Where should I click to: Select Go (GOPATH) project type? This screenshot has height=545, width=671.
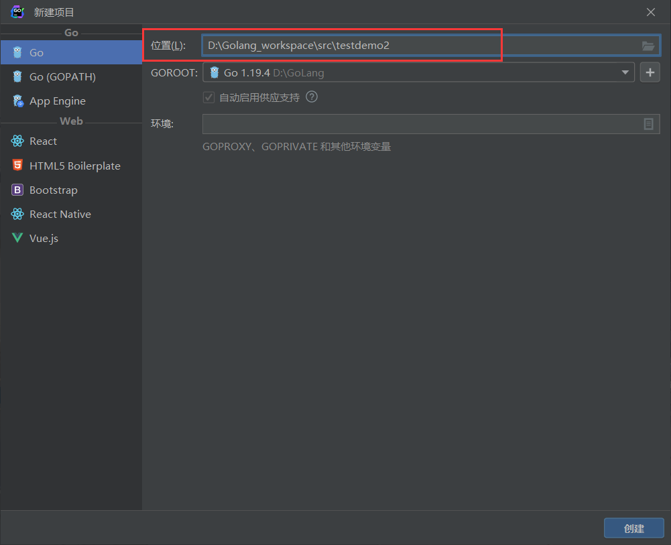(62, 77)
